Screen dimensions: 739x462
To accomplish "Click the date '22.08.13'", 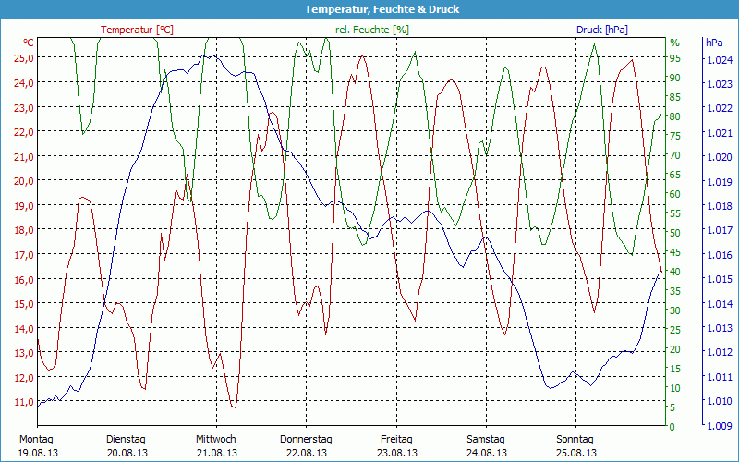I will click(307, 453).
